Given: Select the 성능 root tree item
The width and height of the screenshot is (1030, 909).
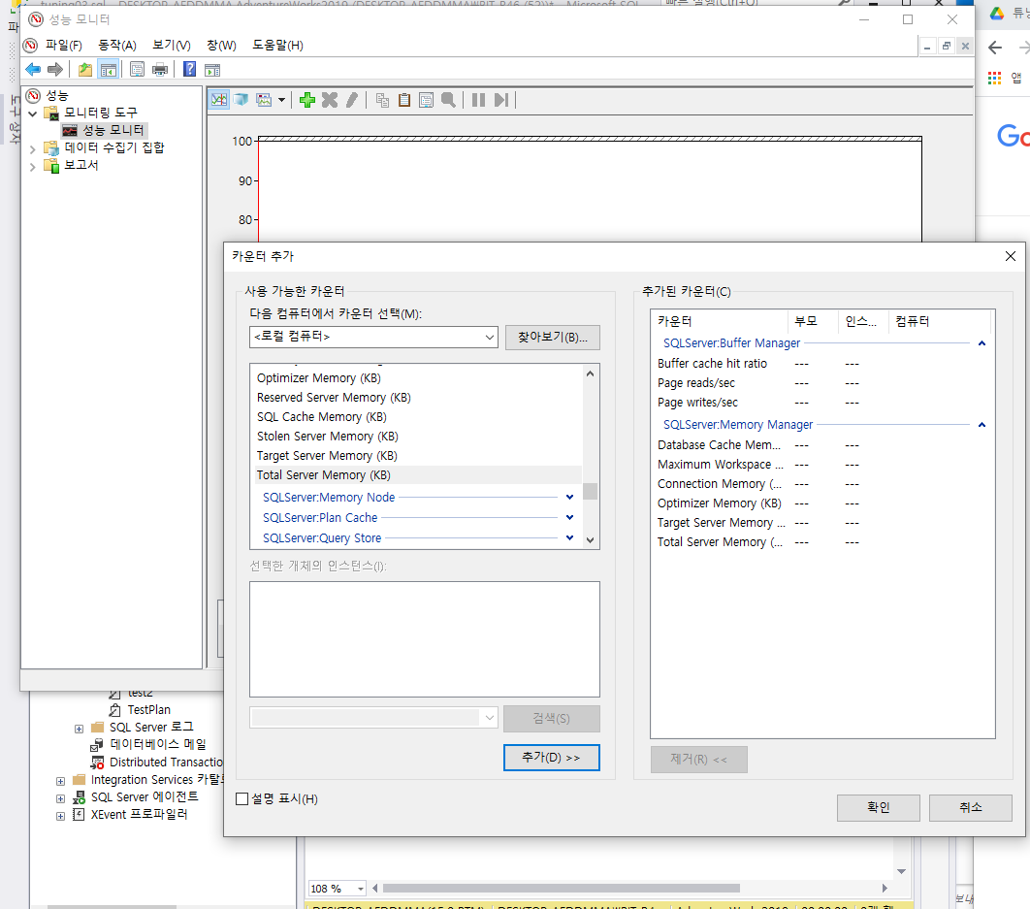Looking at the screenshot, I should pyautogui.click(x=56, y=96).
